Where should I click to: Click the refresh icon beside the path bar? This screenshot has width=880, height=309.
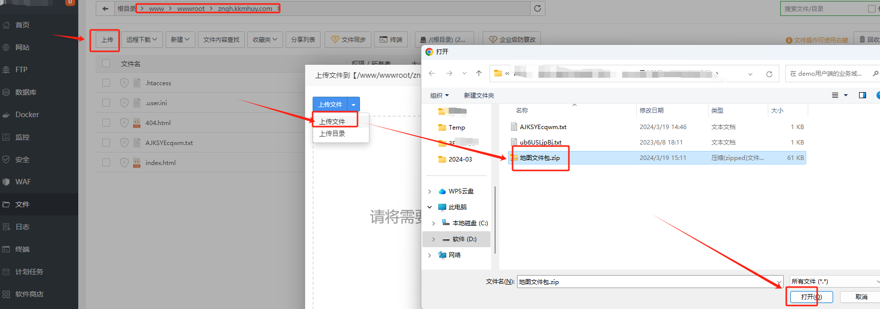(x=537, y=8)
